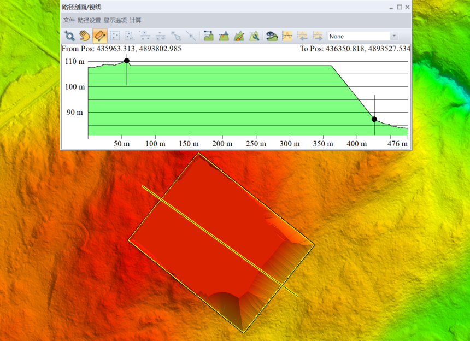Open the None dropdown list

click(x=363, y=36)
